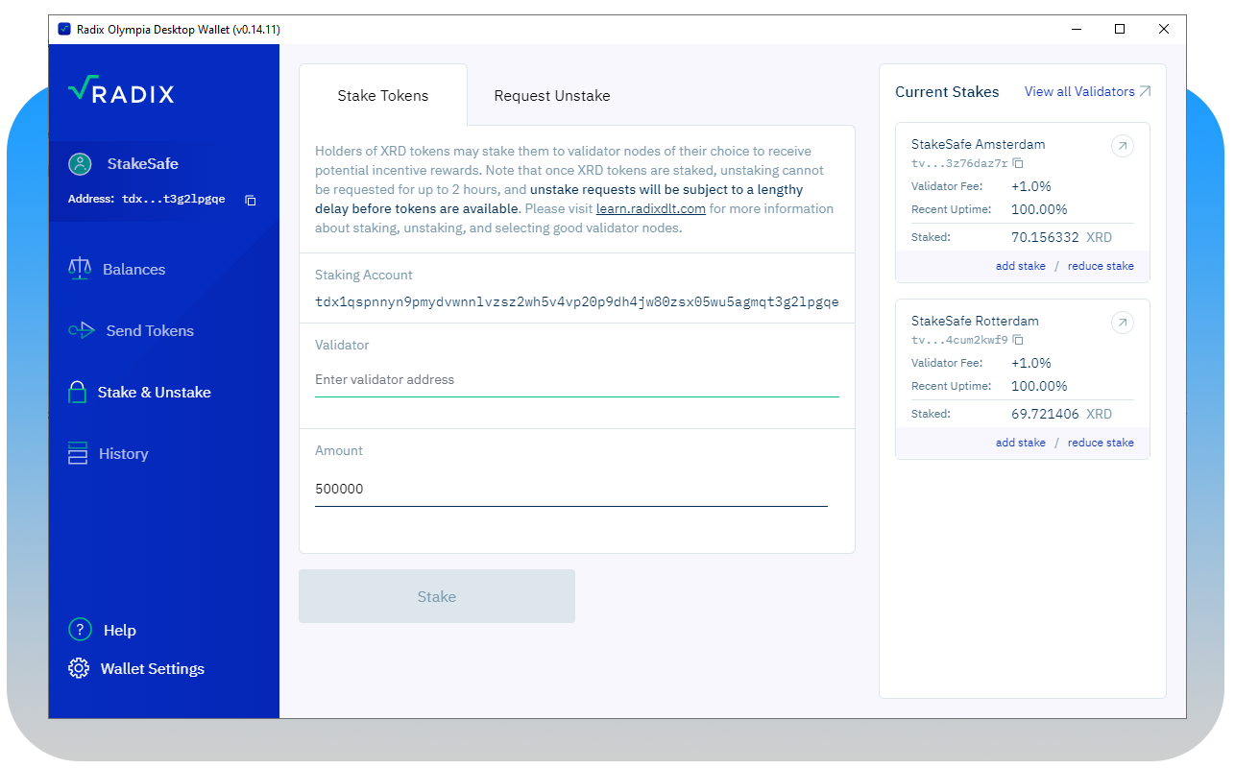This screenshot has height=768, width=1235.
Task: Click the Amount field showing 500000
Action: tap(571, 489)
